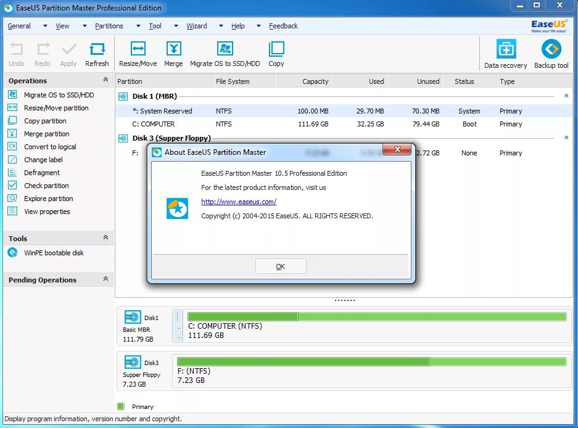Sort by the Capacity column header
Image resolution: width=578 pixels, height=428 pixels.
pyautogui.click(x=303, y=81)
